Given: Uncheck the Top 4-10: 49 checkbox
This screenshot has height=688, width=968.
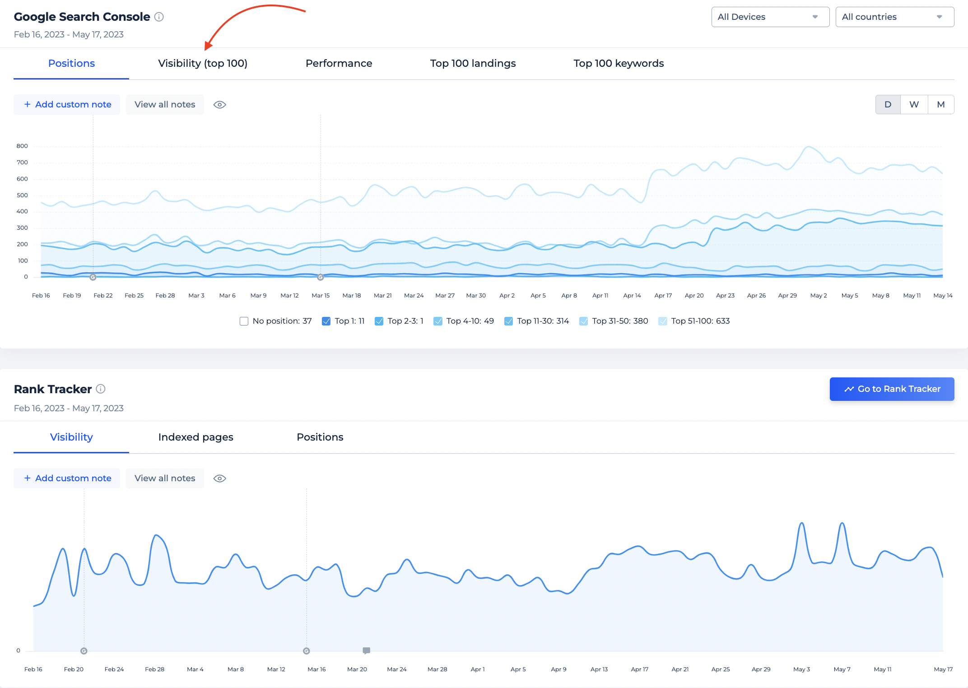Looking at the screenshot, I should pos(437,321).
